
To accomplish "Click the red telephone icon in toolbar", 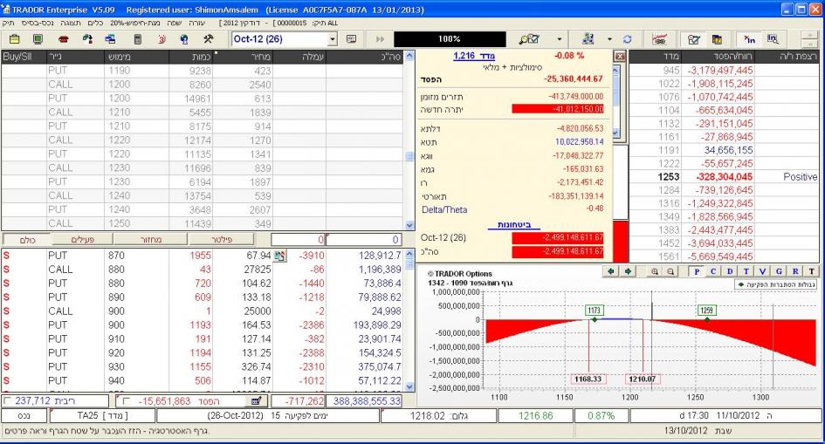I will tap(62, 40).
